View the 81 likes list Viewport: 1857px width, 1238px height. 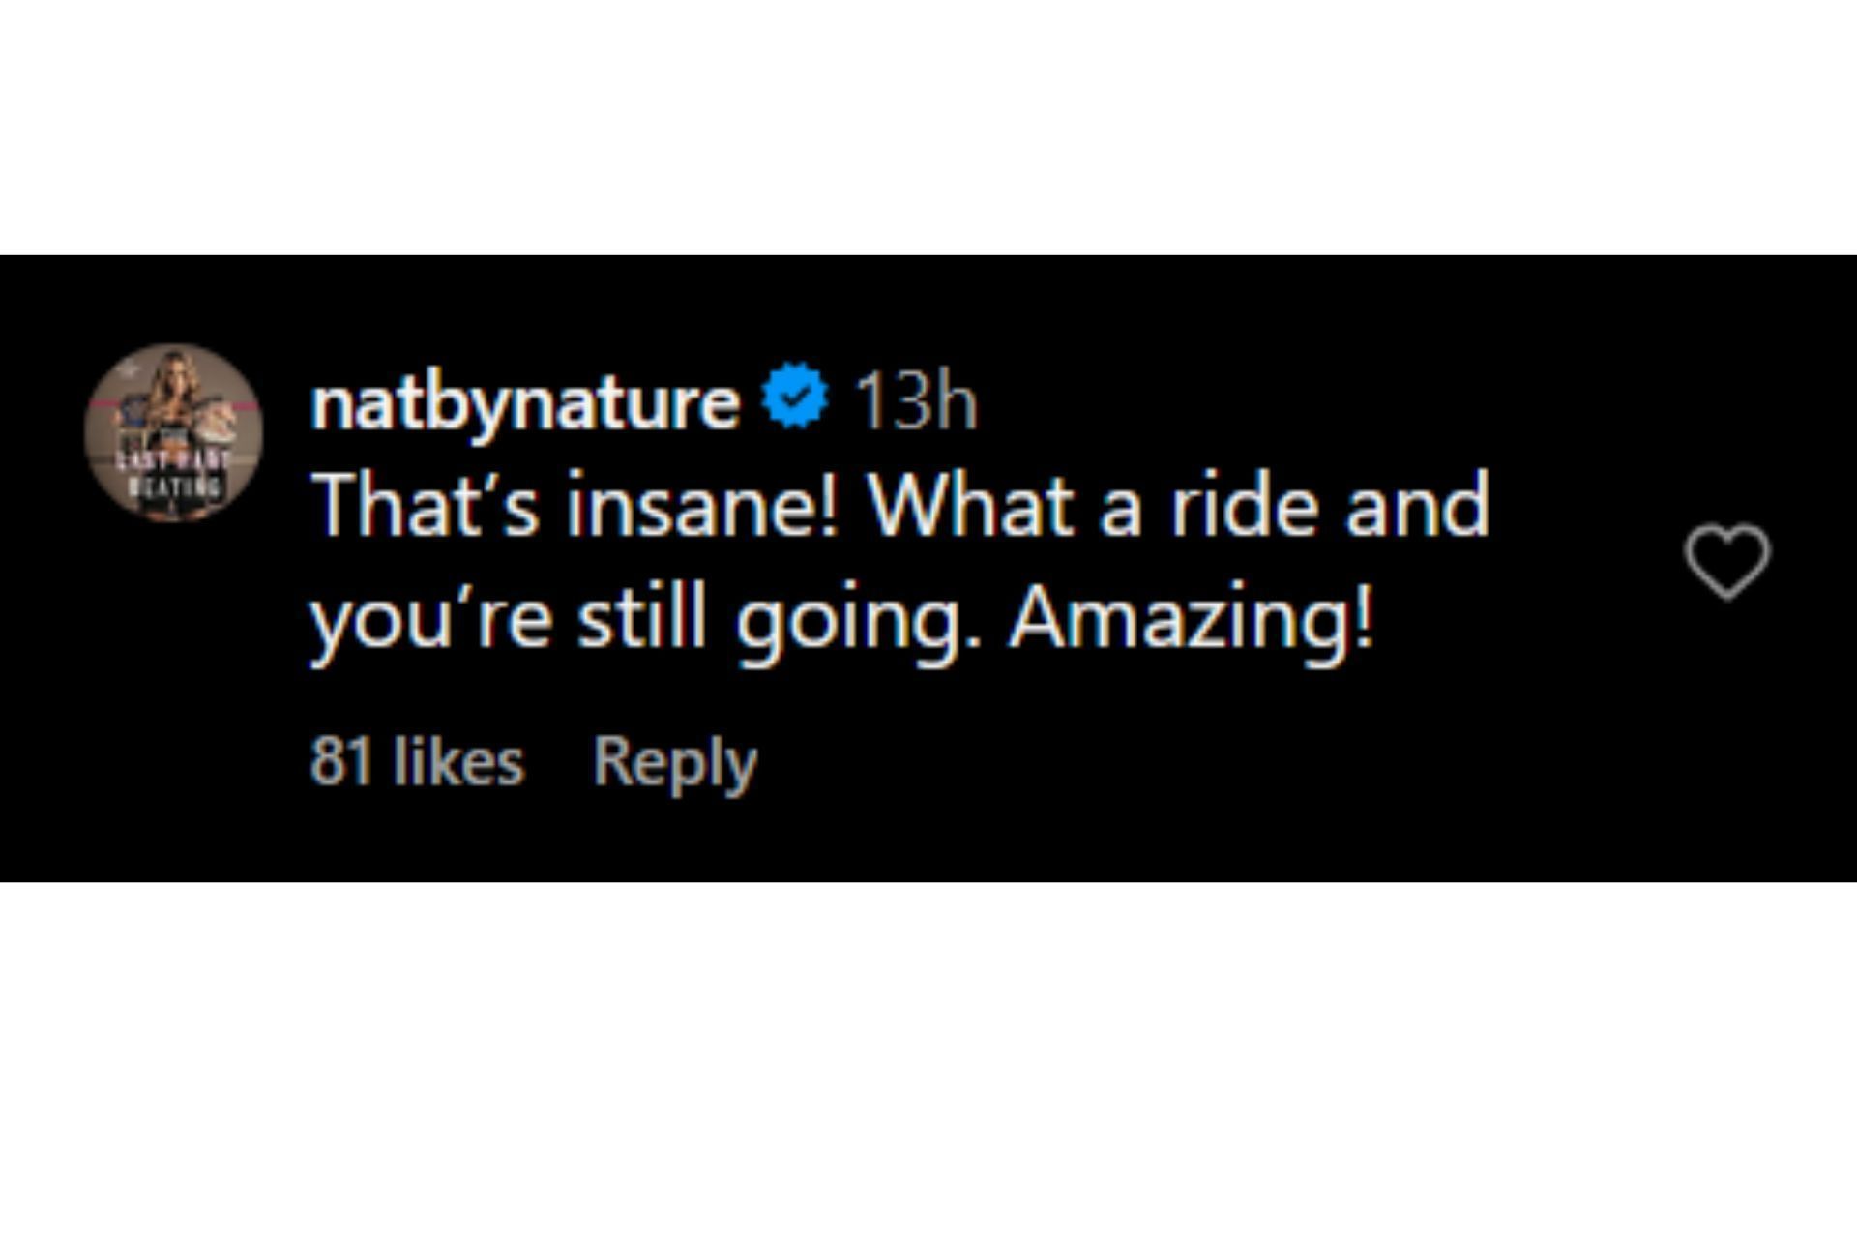tap(417, 762)
